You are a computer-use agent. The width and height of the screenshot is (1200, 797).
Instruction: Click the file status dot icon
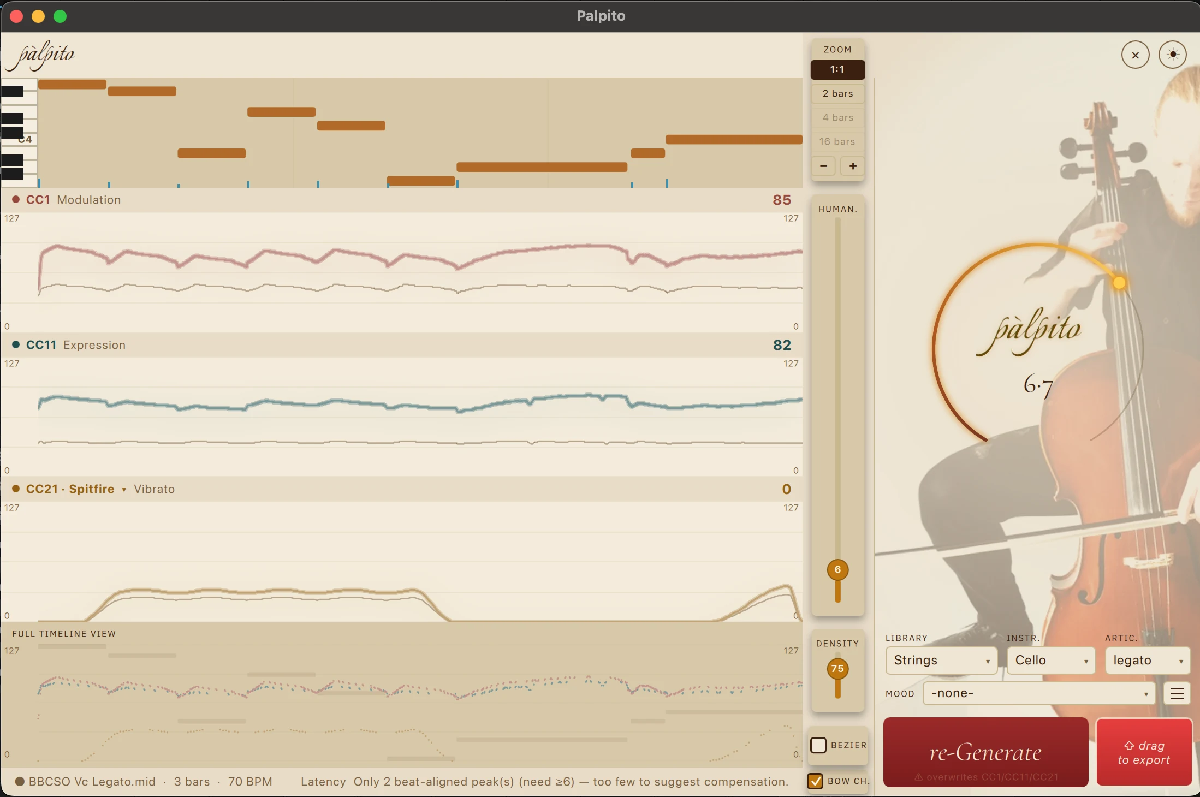(20, 782)
